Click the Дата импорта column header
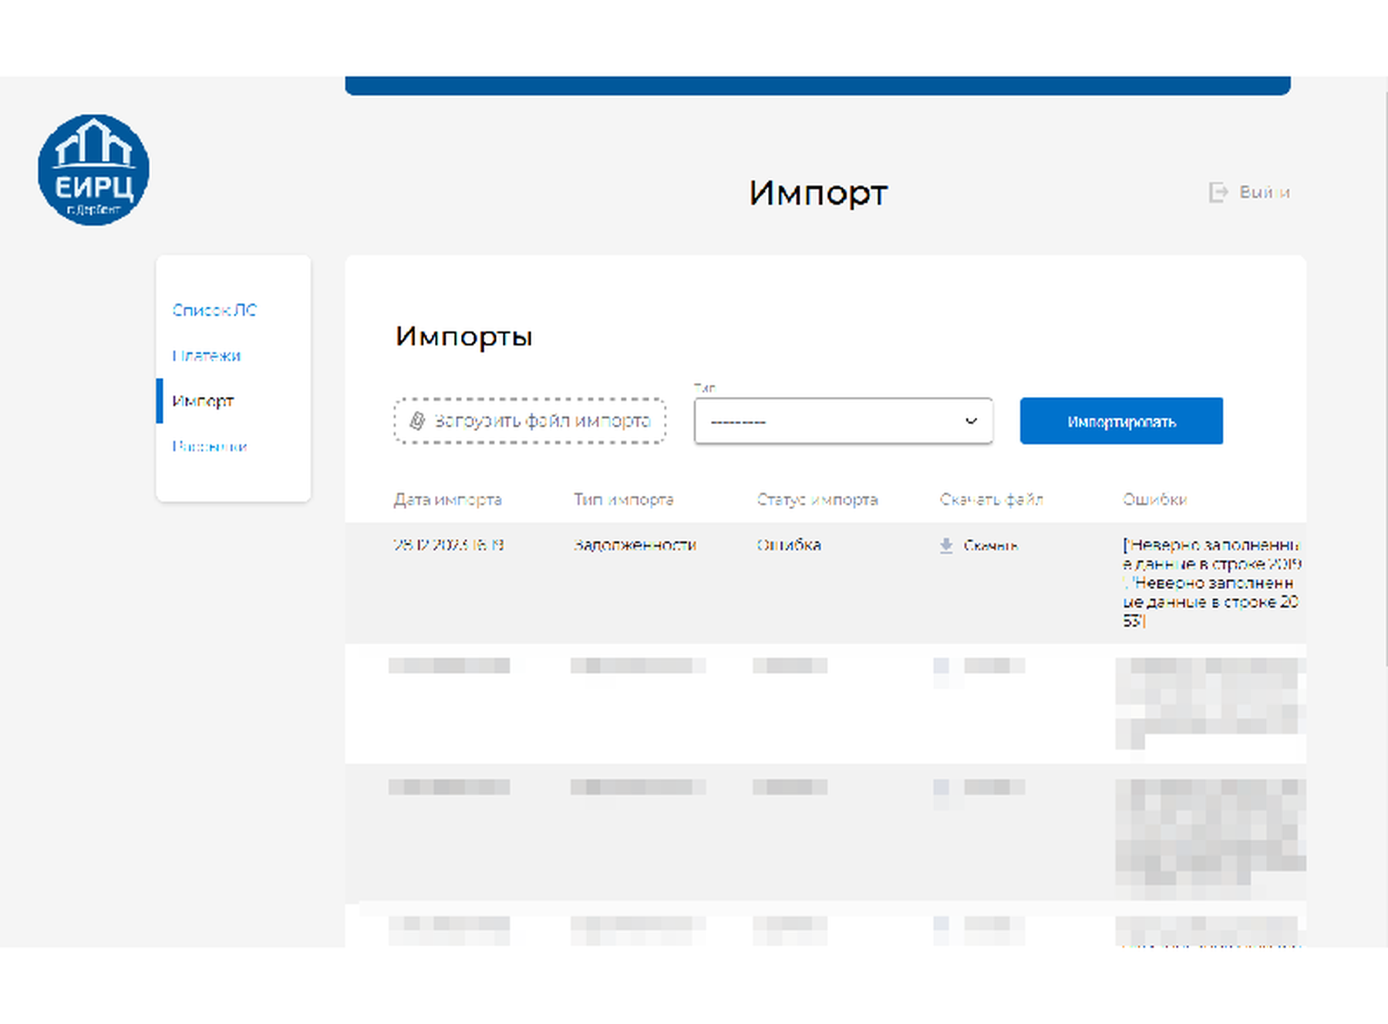The width and height of the screenshot is (1388, 1024). [x=448, y=500]
